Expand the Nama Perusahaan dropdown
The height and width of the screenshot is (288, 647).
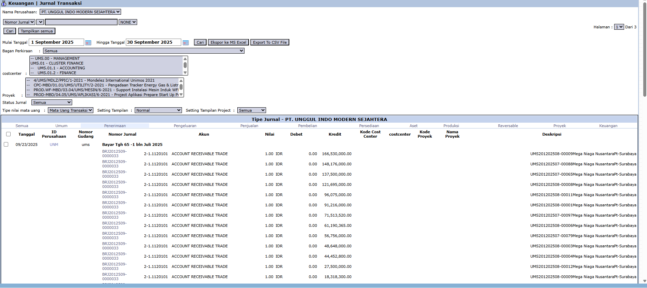tap(80, 12)
